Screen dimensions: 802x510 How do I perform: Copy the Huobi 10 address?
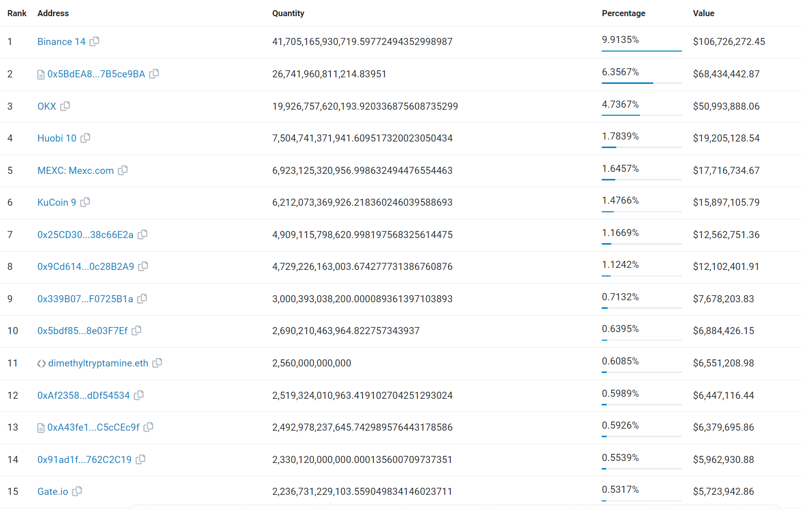(86, 138)
